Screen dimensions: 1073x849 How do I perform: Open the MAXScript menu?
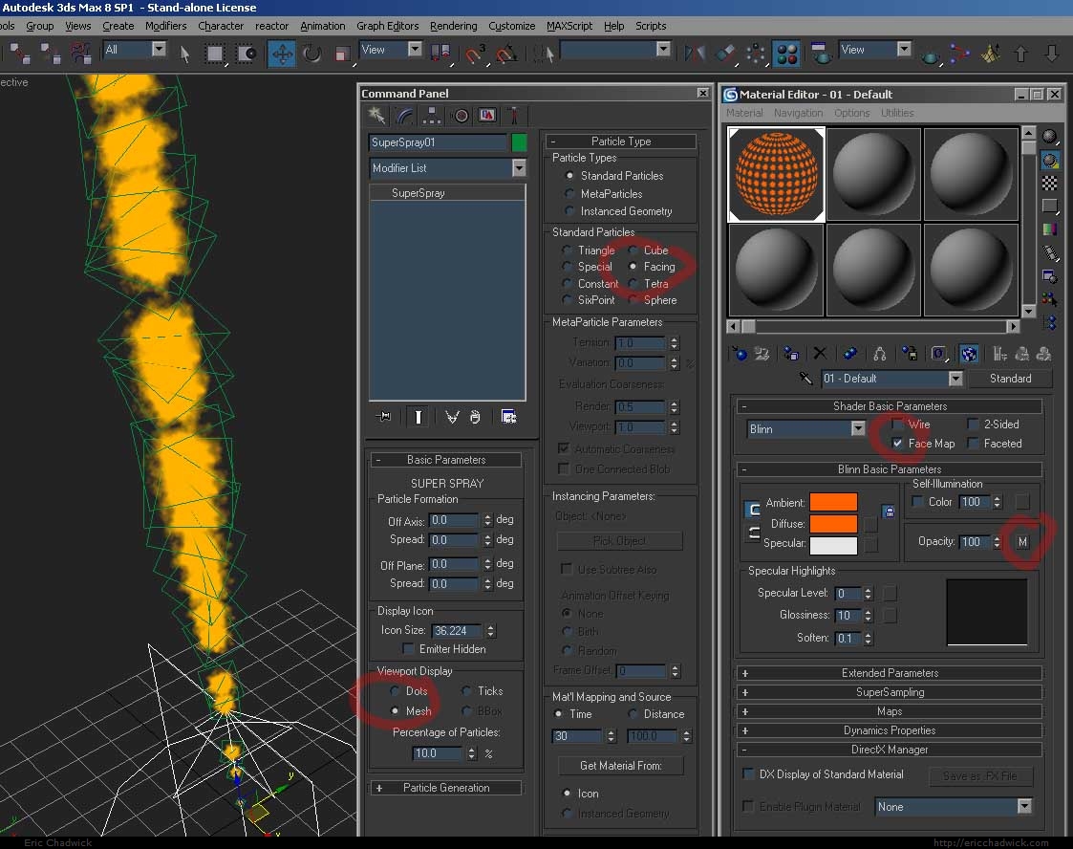[x=569, y=26]
